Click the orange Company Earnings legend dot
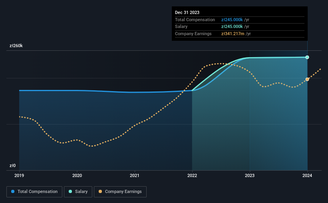Image resolution: width=328 pixels, height=203 pixels. click(100, 191)
